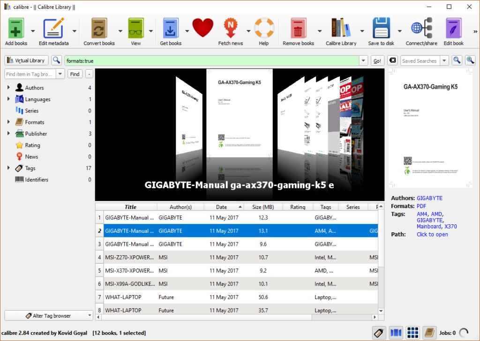Click the GIGABYTE author link
This screenshot has height=341, width=480.
point(429,198)
